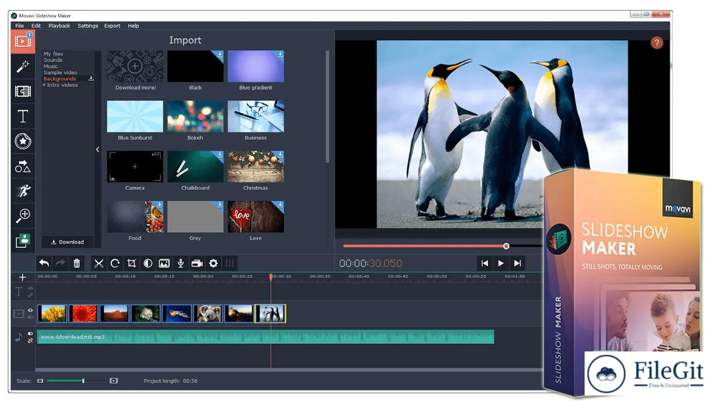Open the Transitions filmstrip tab
The width and height of the screenshot is (714, 401).
[23, 91]
